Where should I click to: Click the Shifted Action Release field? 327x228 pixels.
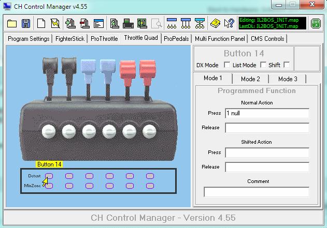pos(267,167)
